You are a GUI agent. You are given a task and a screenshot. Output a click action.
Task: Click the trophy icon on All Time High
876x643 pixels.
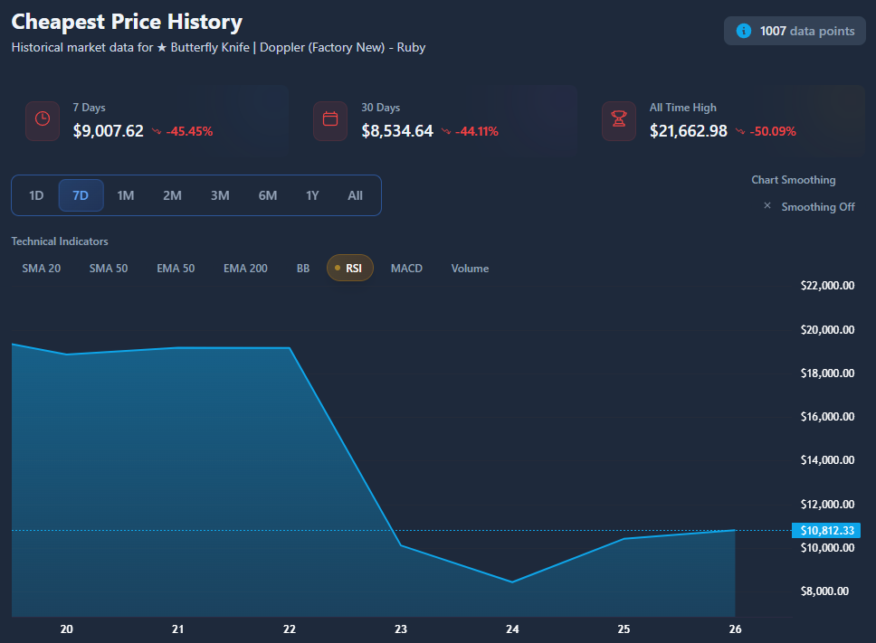[619, 119]
